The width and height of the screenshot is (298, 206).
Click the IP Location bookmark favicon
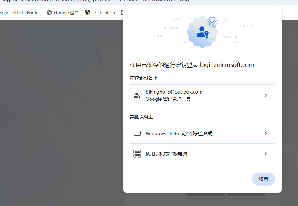click(87, 12)
